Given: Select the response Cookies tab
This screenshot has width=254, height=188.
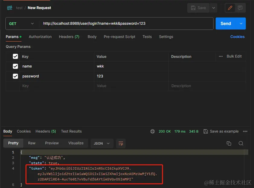Looking at the screenshot, I should pyautogui.click(x=24, y=131).
